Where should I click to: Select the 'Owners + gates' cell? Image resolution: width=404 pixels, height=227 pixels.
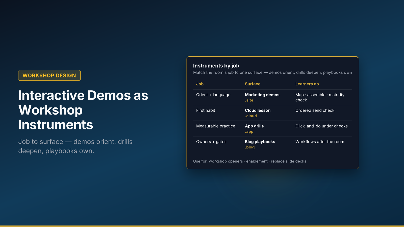(x=211, y=142)
